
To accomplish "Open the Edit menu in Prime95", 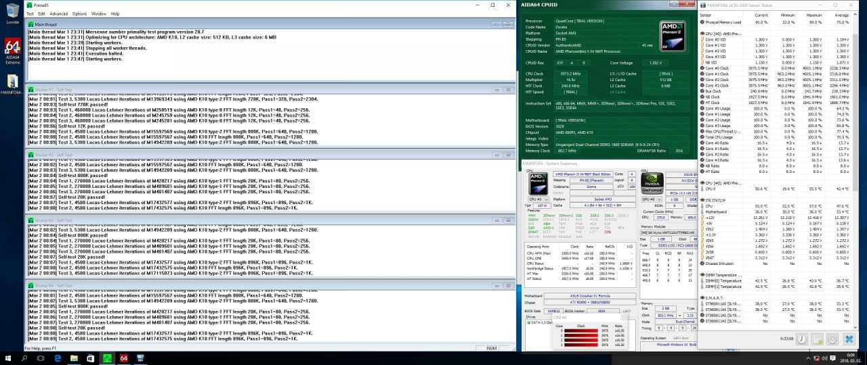I will tap(42, 14).
